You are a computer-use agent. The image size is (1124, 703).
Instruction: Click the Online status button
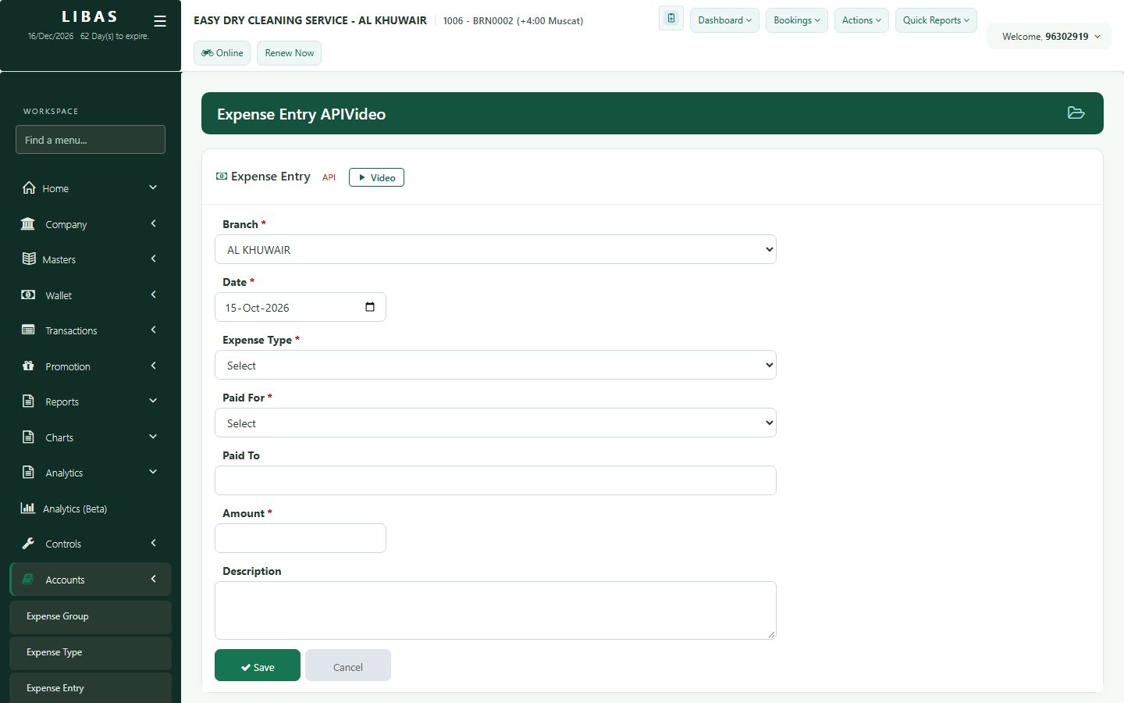click(222, 53)
